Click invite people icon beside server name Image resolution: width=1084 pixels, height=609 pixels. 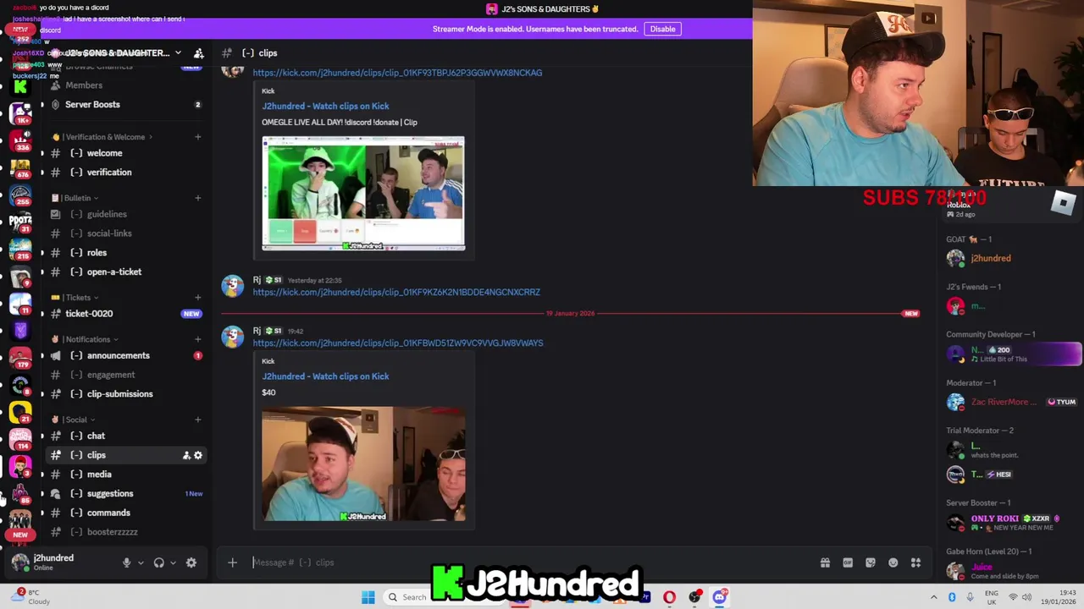[198, 53]
